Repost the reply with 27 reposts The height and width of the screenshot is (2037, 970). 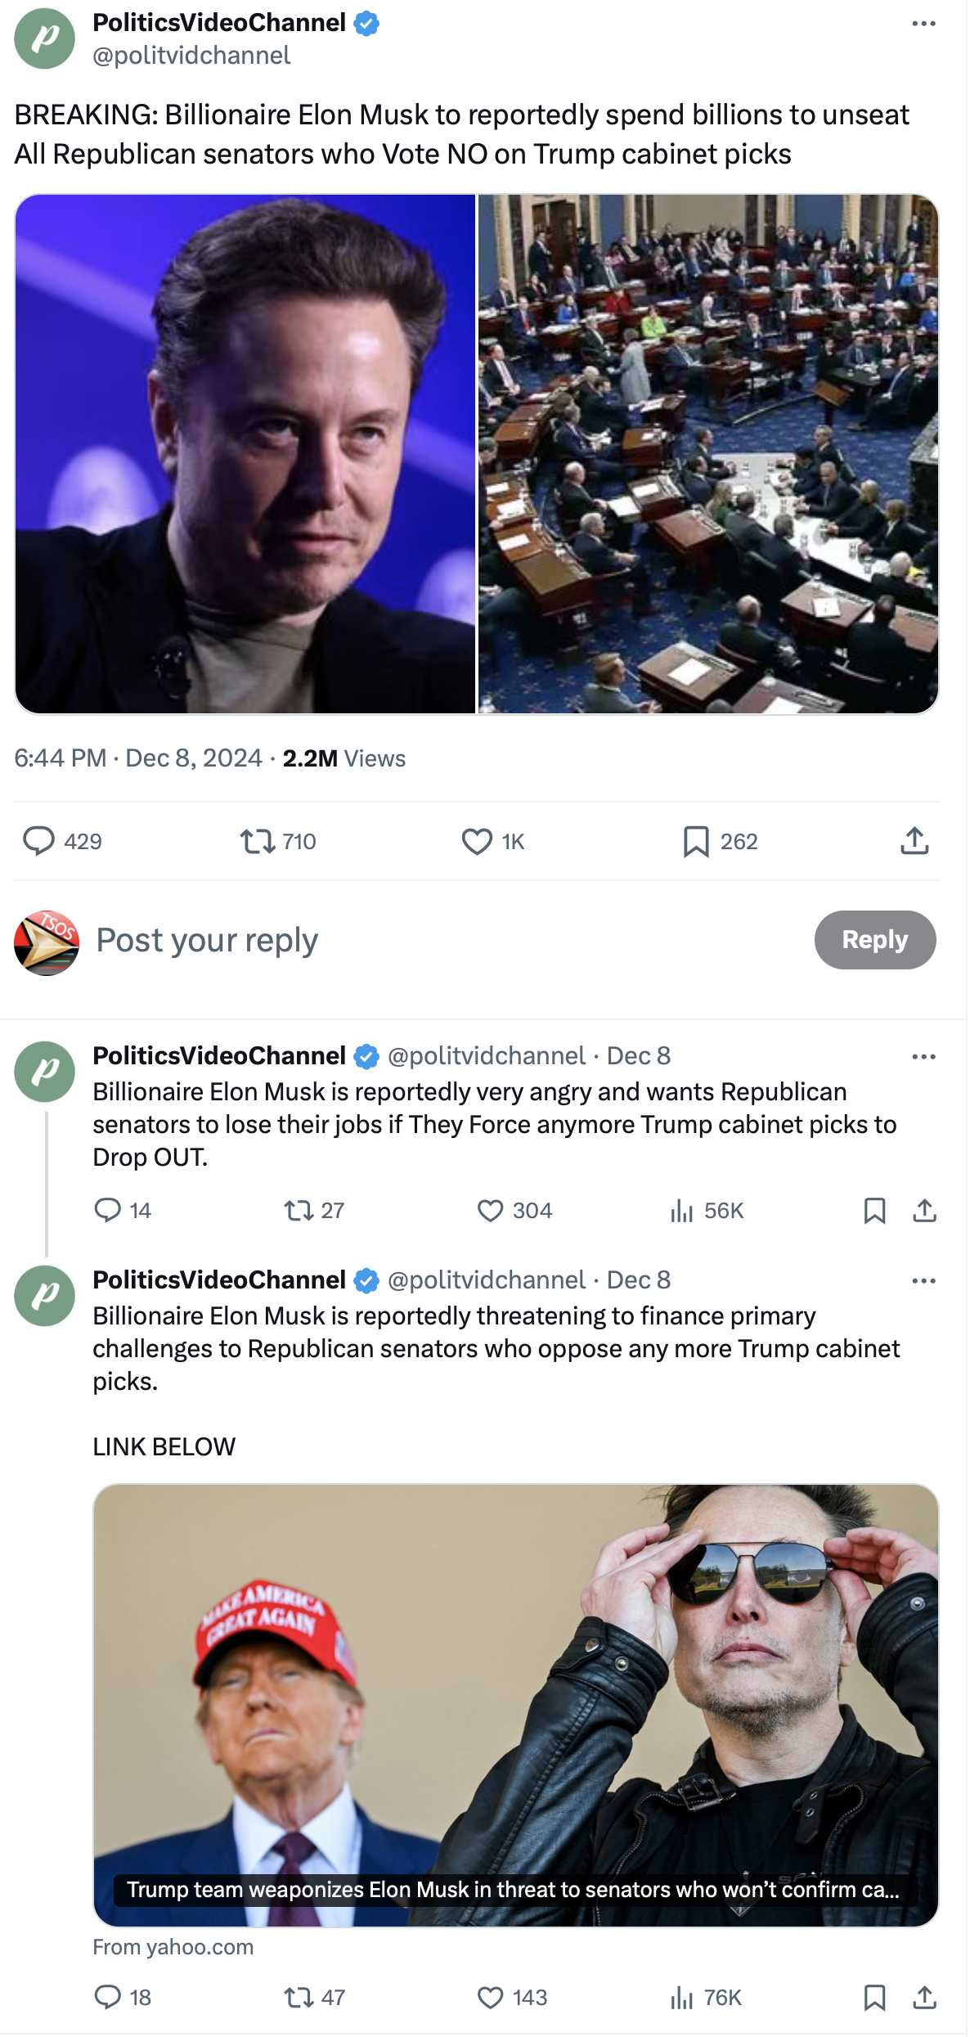pyautogui.click(x=299, y=1211)
